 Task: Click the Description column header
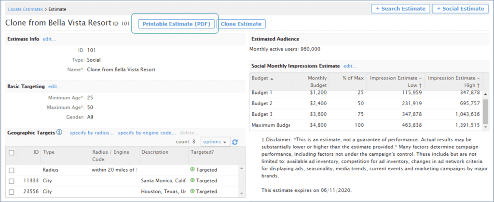164,155
